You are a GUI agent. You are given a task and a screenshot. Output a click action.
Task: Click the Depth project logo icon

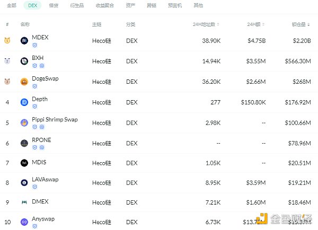click(24, 102)
